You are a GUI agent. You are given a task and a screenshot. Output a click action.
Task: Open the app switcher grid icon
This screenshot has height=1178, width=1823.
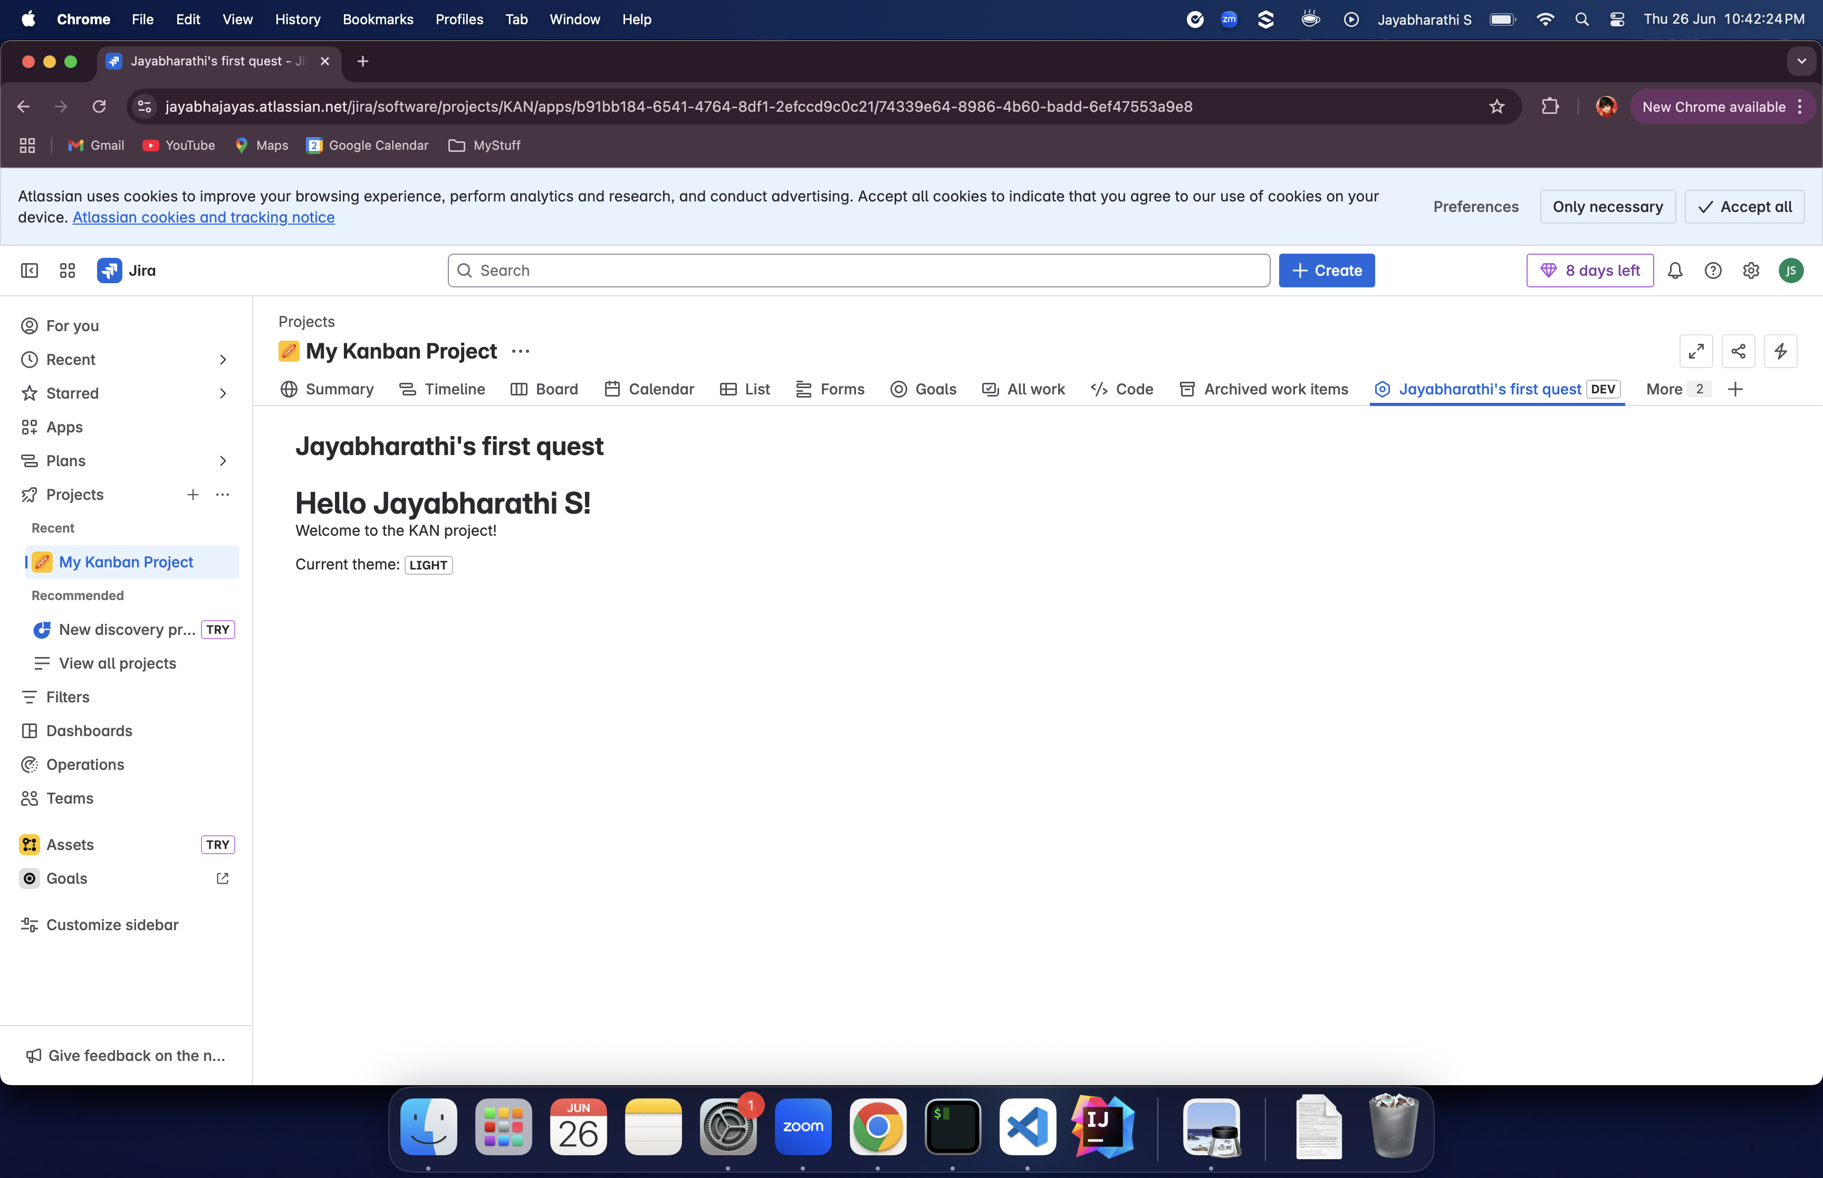[68, 271]
